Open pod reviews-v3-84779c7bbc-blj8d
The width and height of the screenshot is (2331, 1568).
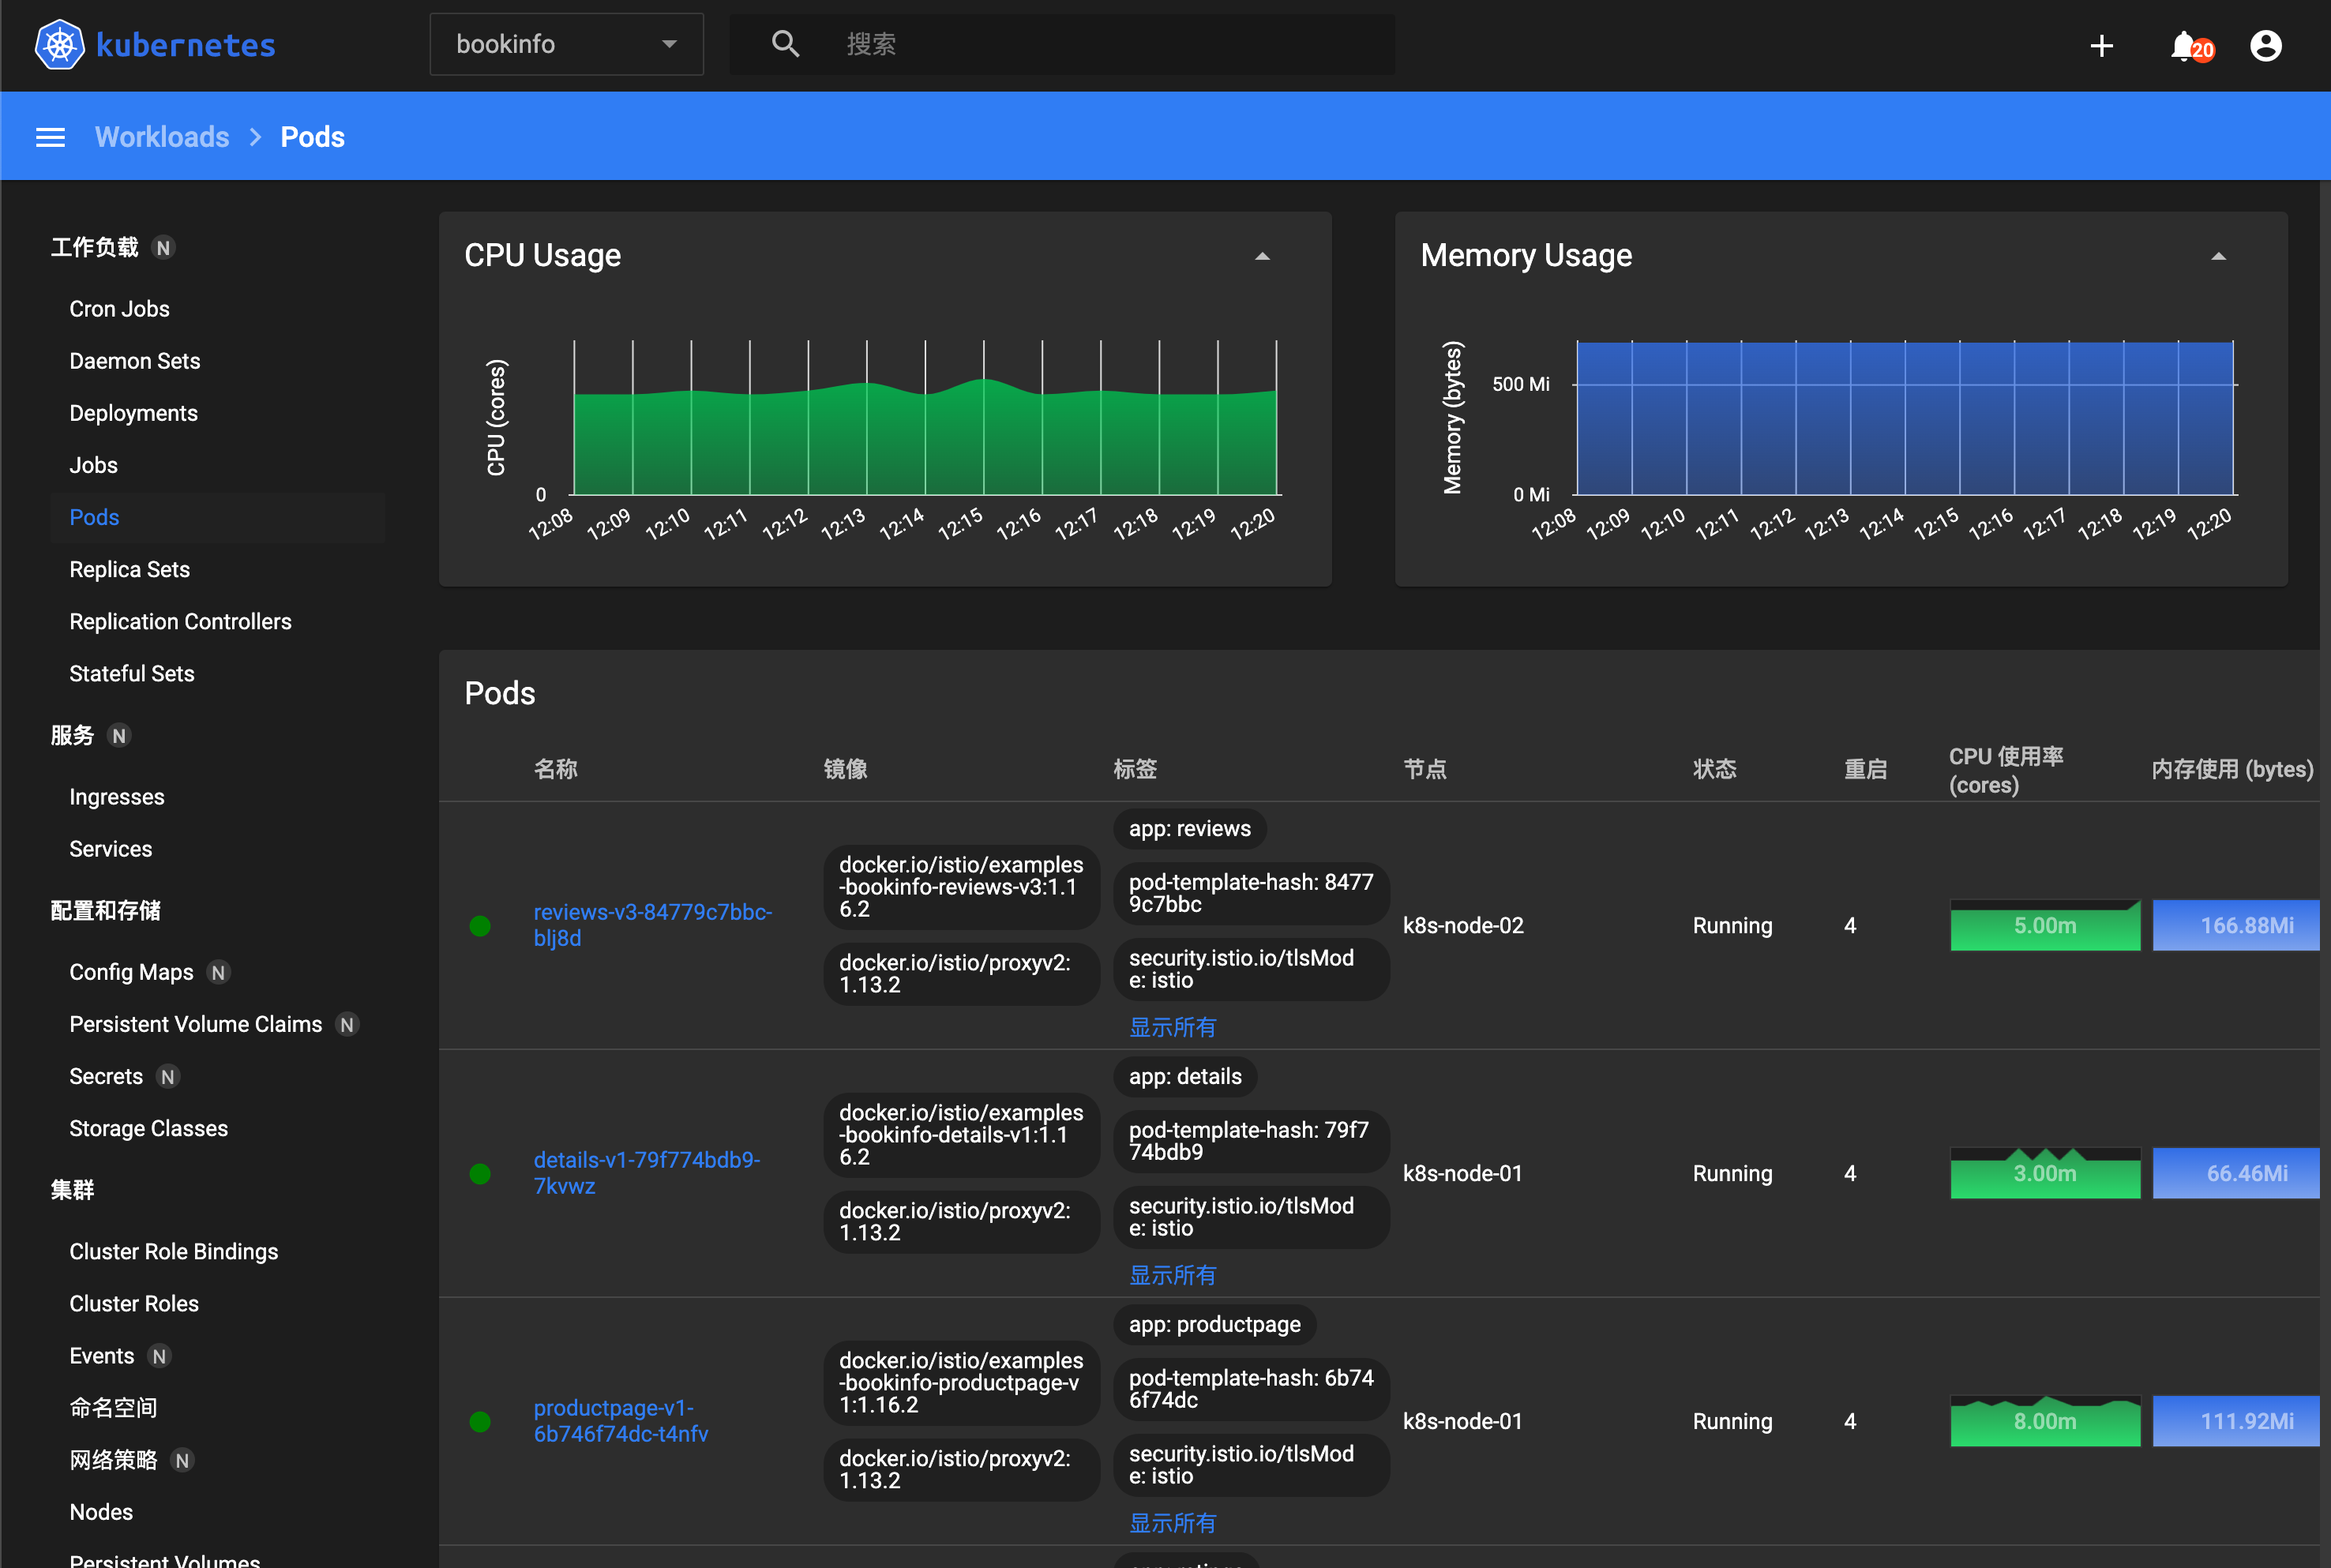[x=652, y=925]
